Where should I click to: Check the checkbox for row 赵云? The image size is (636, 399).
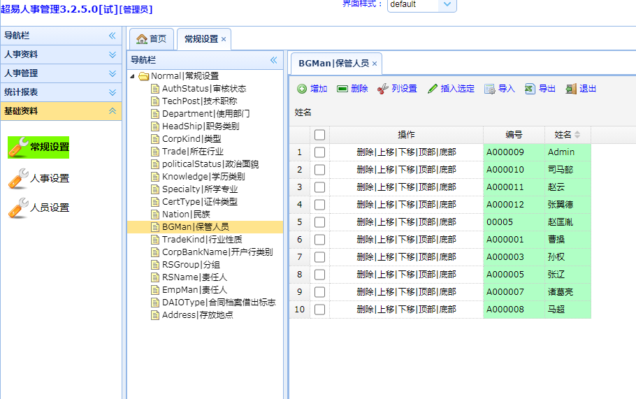coord(319,187)
